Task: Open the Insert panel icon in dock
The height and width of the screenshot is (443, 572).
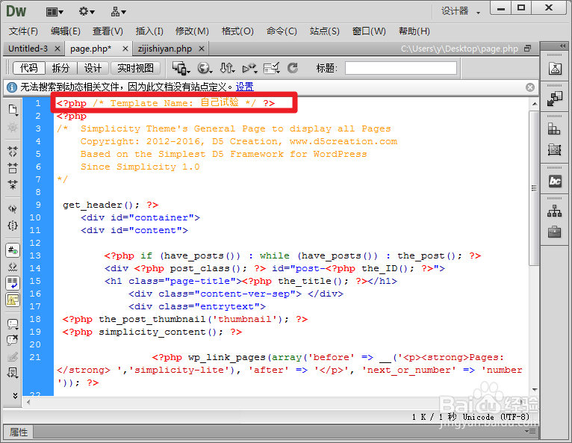Action: click(555, 99)
